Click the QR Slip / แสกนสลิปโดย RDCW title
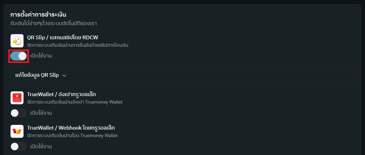Viewport: 365px width, 155px height. click(x=63, y=37)
